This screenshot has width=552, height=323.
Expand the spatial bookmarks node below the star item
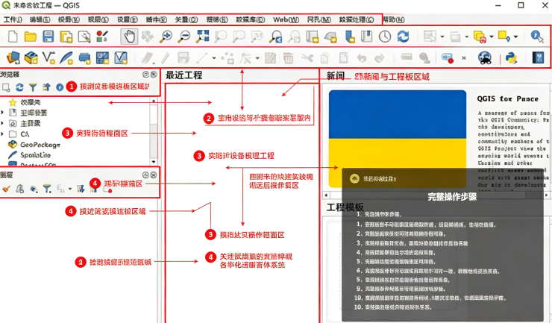tap(3, 113)
